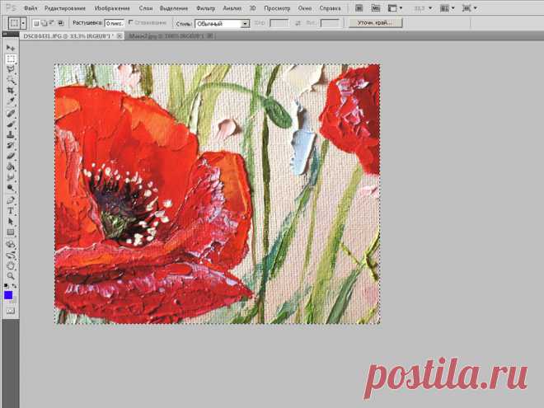
Task: Select the Rectangle shape tool
Action: click(x=11, y=232)
